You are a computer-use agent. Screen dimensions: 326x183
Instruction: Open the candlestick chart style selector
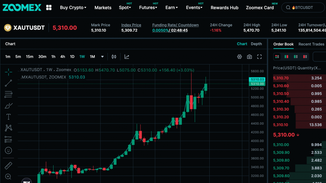(x=114, y=57)
